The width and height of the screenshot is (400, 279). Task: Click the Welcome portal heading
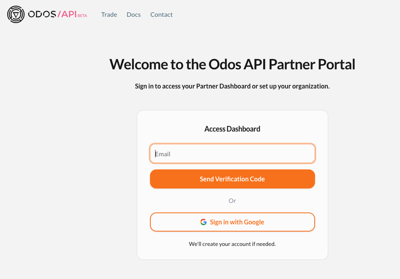click(232, 64)
